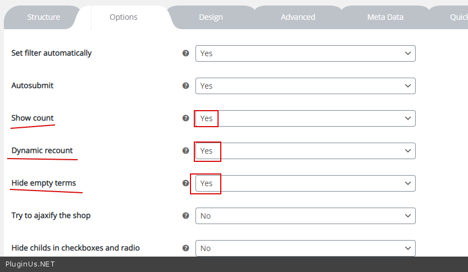This screenshot has width=468, height=272.
Task: Click the PluginUs.NET link
Action: [30, 264]
